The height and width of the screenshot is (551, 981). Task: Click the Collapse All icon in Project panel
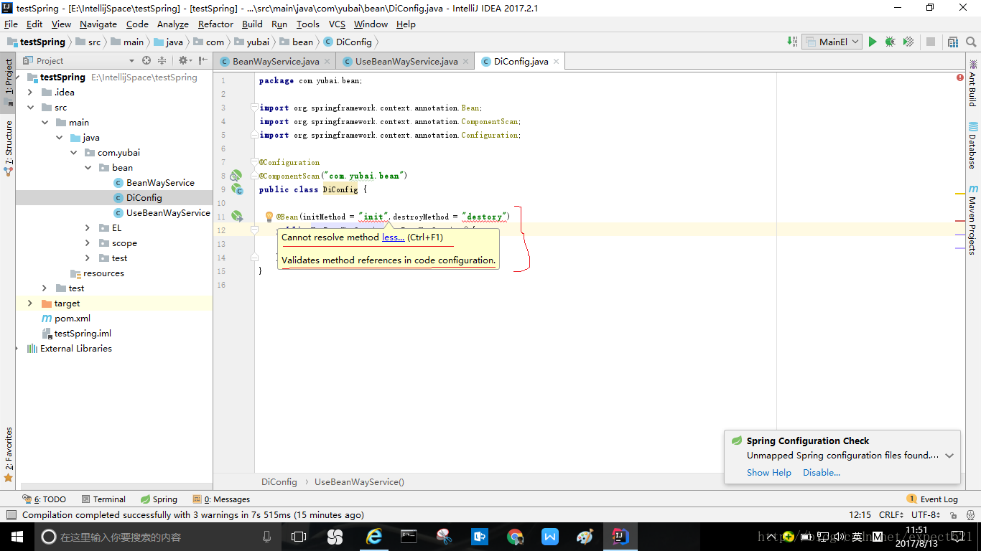tap(162, 61)
